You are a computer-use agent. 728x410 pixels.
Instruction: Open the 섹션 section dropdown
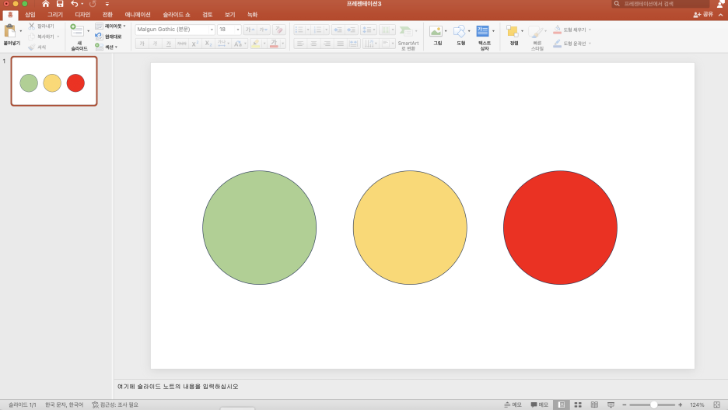107,47
